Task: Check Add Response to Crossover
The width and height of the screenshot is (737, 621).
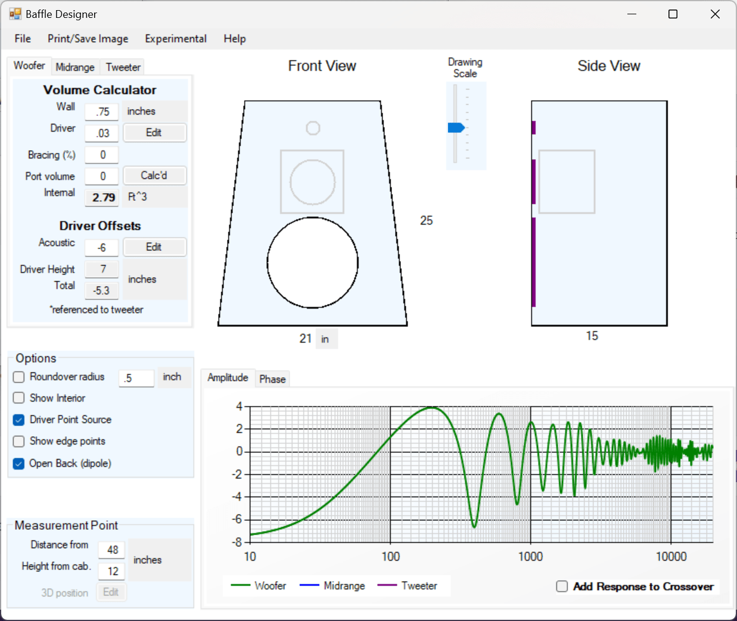Action: click(562, 586)
